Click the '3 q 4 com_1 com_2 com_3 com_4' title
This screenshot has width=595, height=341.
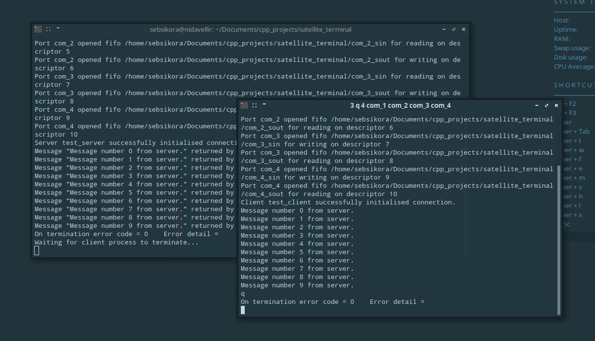[401, 105]
